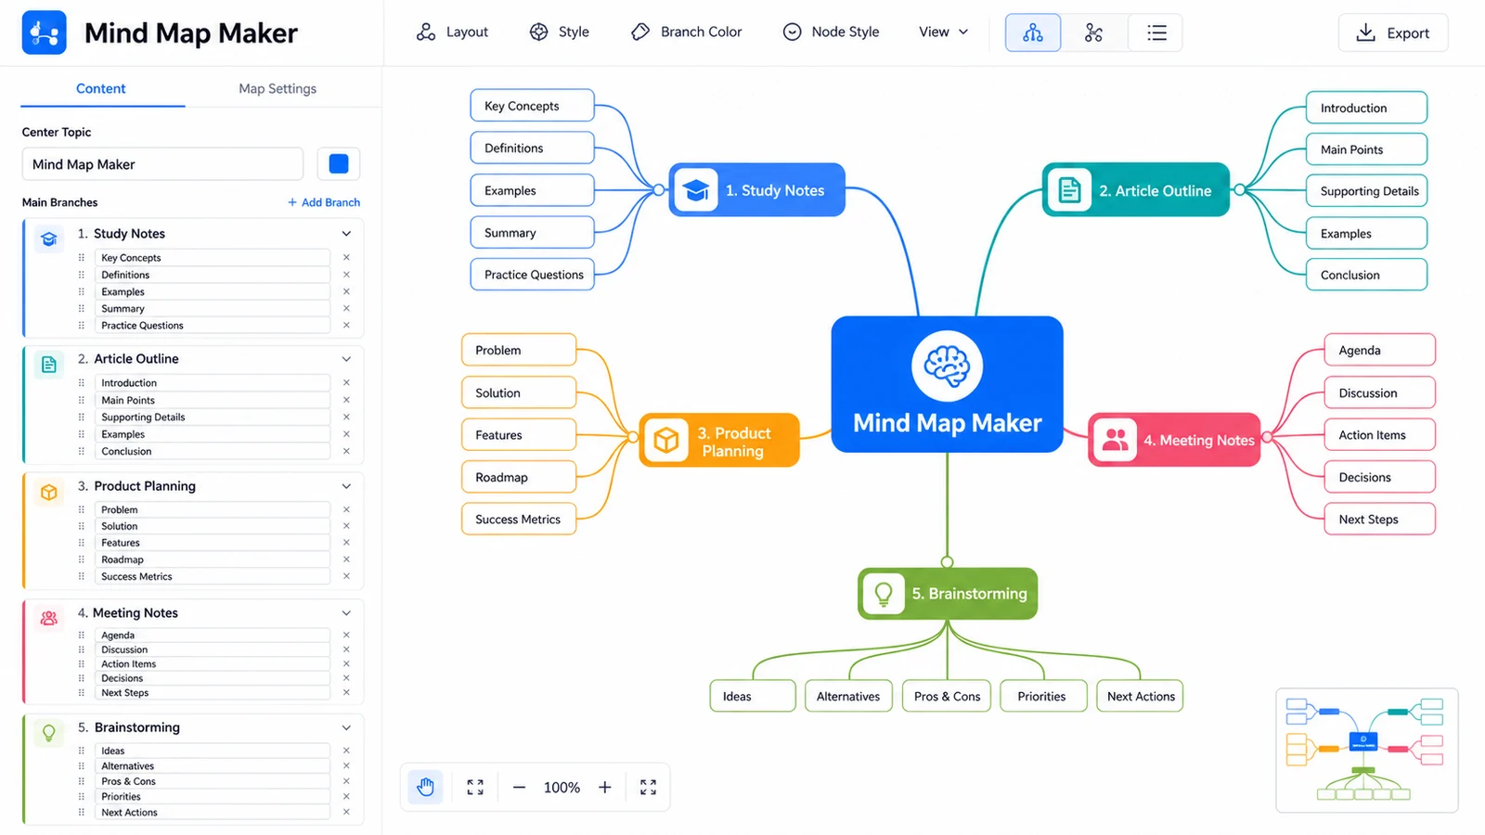Click the Add Branch link
This screenshot has width=1485, height=835.
pos(324,202)
